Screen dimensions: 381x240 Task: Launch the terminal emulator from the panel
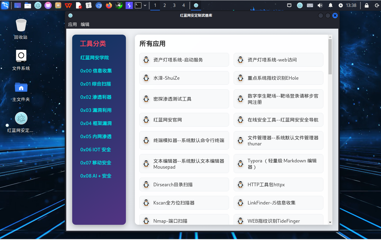point(138,5)
